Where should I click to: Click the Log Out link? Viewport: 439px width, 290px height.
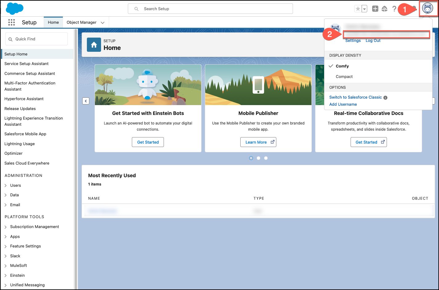tap(373, 40)
